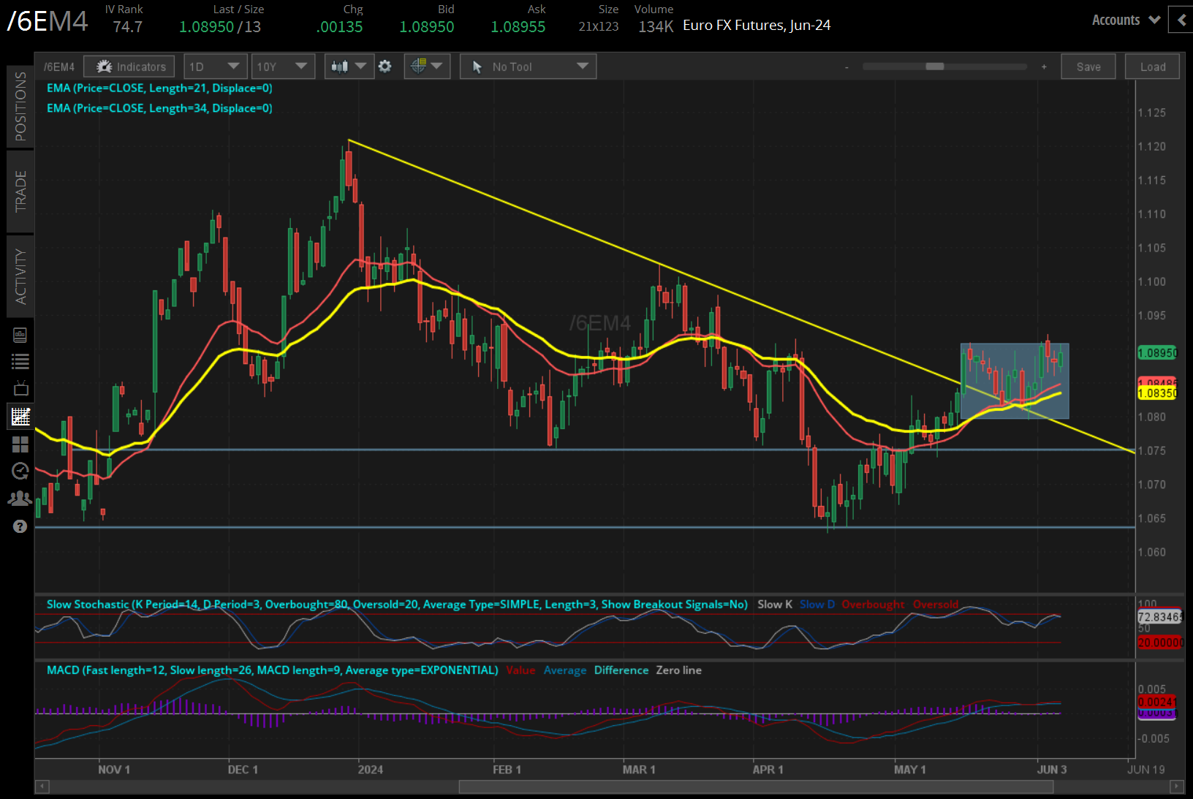Expand the 1D timeframe dropdown
The width and height of the screenshot is (1193, 799).
(x=215, y=67)
